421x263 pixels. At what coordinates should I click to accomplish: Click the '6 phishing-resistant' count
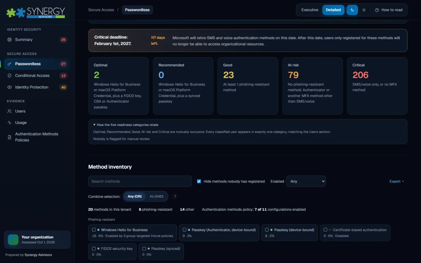point(156,209)
